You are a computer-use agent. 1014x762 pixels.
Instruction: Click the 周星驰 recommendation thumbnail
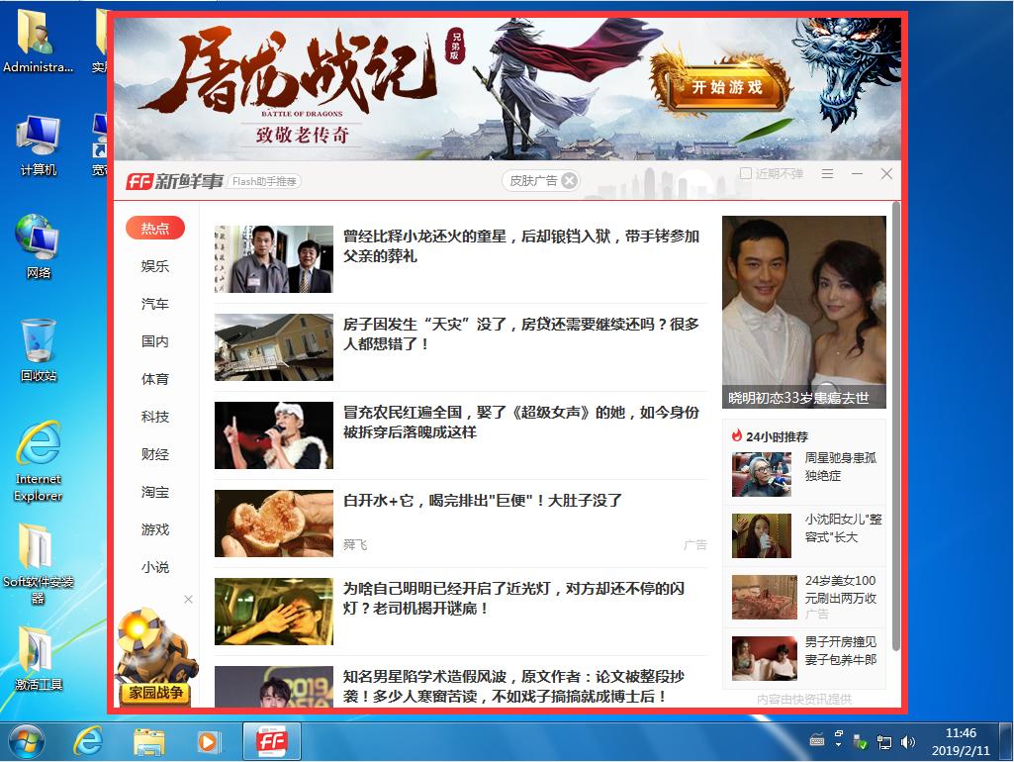[x=764, y=474]
